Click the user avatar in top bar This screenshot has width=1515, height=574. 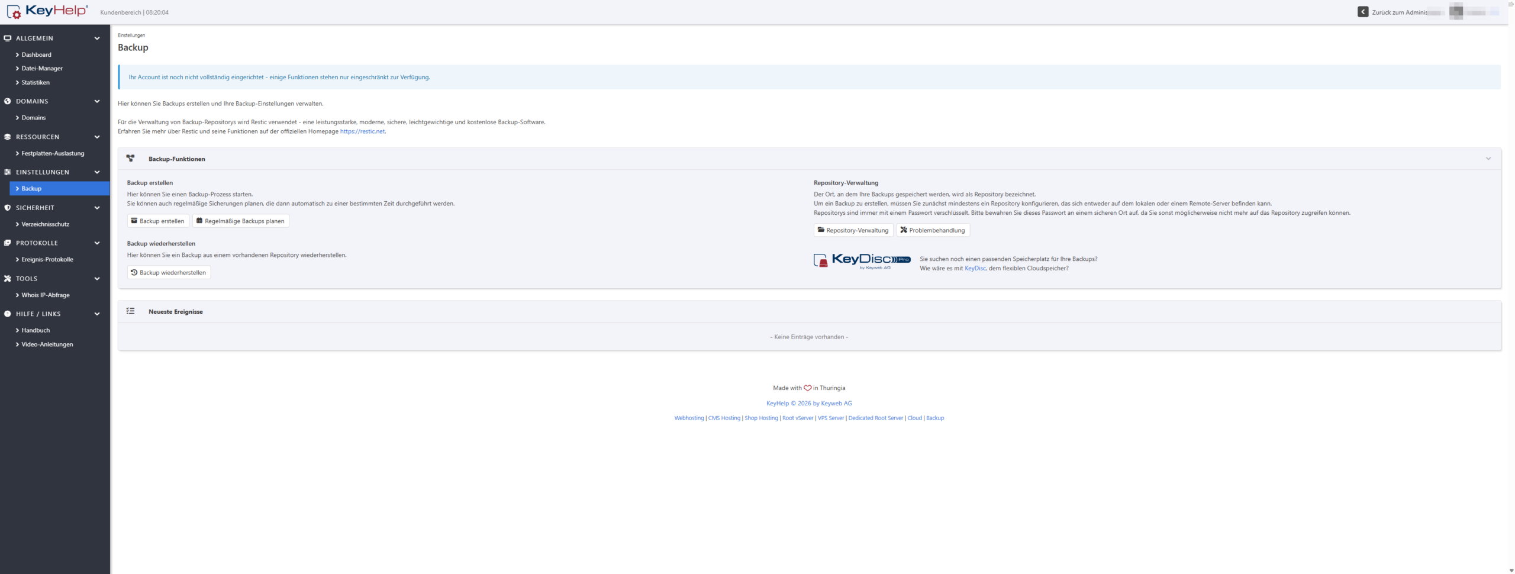1456,11
